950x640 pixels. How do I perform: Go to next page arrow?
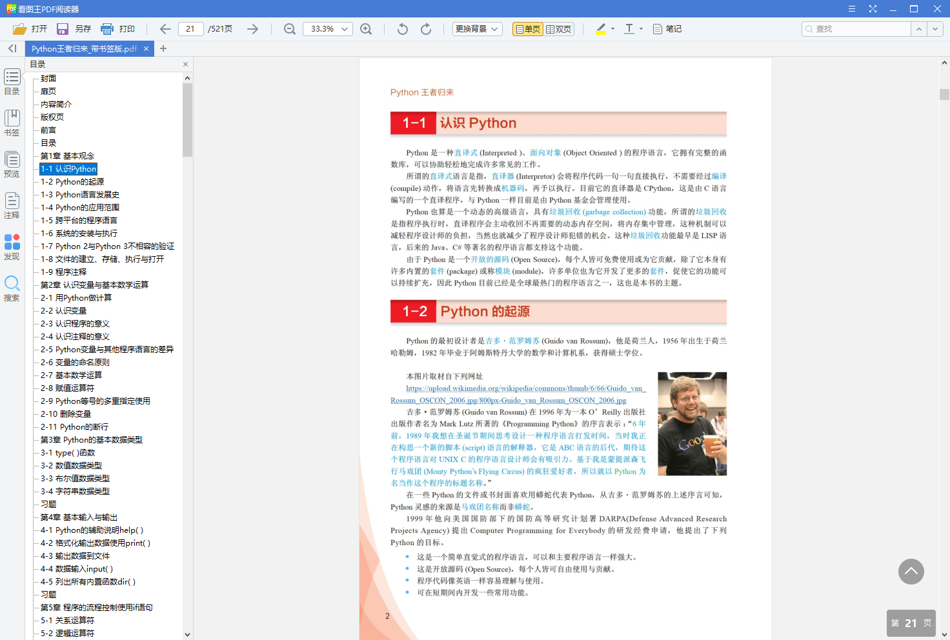[252, 29]
